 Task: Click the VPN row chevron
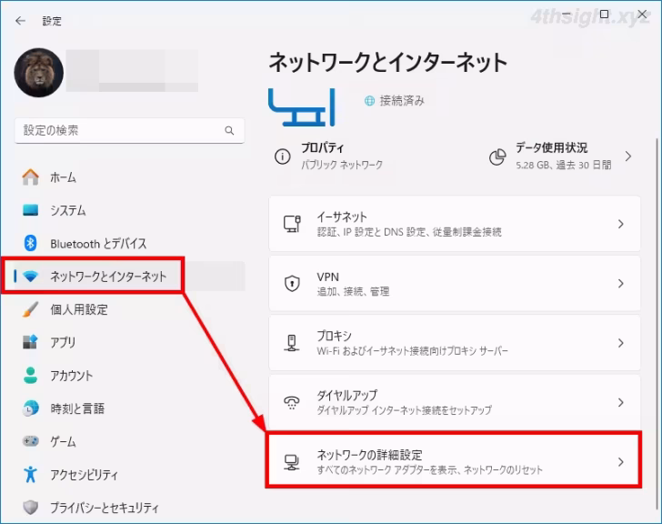click(620, 283)
